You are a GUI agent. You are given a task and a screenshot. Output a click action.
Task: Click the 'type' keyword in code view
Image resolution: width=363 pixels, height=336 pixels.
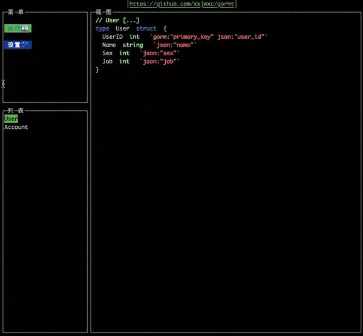tap(102, 28)
